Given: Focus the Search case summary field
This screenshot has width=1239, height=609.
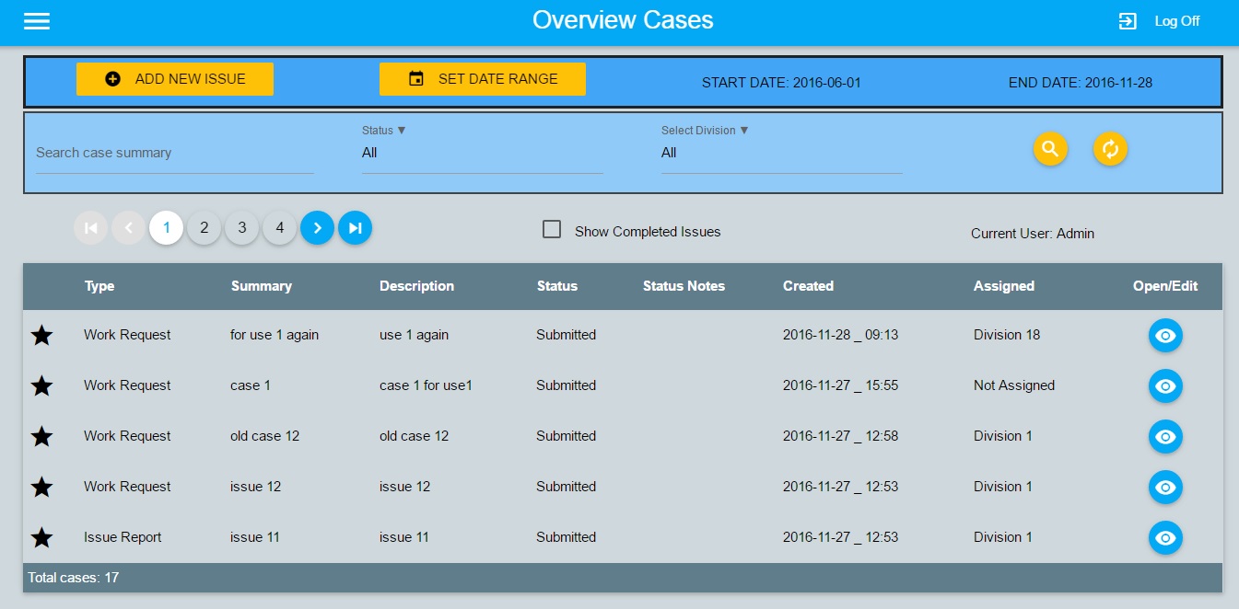Looking at the screenshot, I should click(x=175, y=154).
